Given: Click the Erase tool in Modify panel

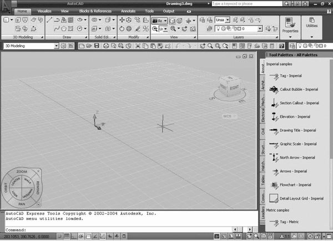Looking at the screenshot, I should pyautogui.click(x=138, y=29).
